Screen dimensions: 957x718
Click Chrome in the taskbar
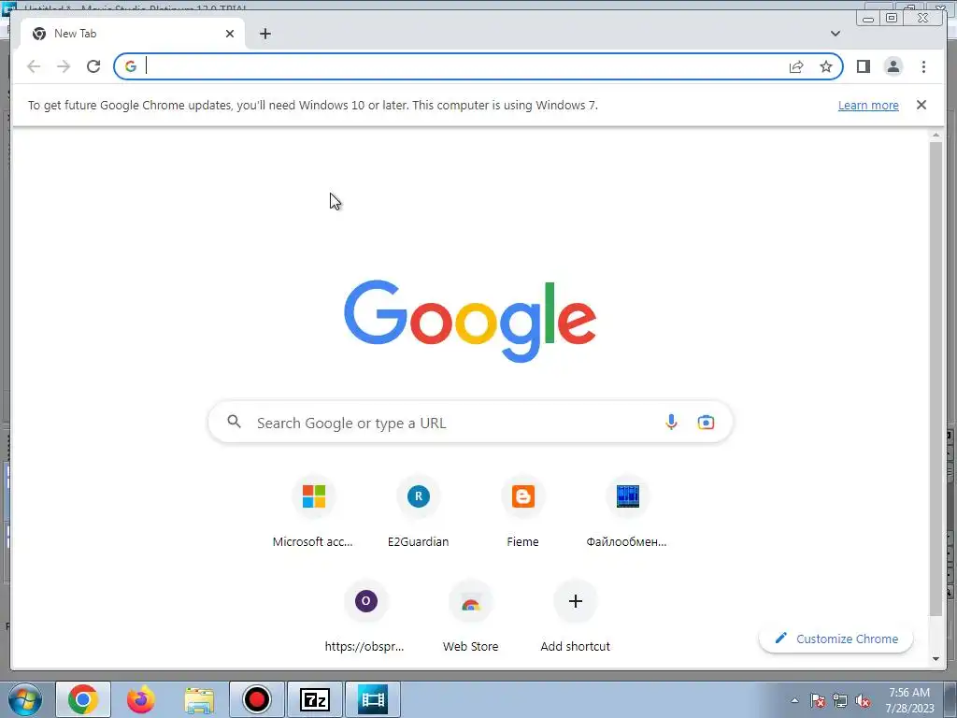click(83, 699)
